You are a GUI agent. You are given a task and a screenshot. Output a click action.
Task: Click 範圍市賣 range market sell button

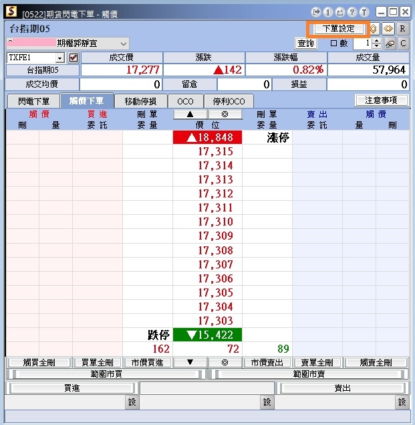[309, 374]
